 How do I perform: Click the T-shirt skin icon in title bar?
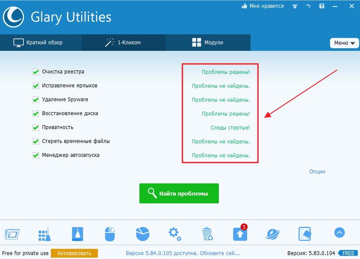(295, 6)
